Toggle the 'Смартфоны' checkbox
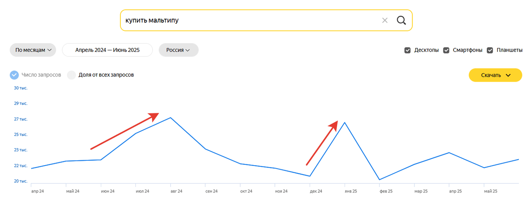The image size is (532, 202). click(446, 50)
